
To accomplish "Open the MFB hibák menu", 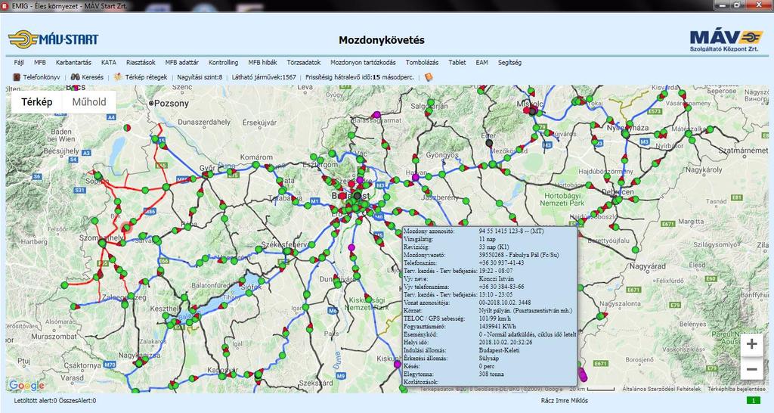I will pos(262,63).
